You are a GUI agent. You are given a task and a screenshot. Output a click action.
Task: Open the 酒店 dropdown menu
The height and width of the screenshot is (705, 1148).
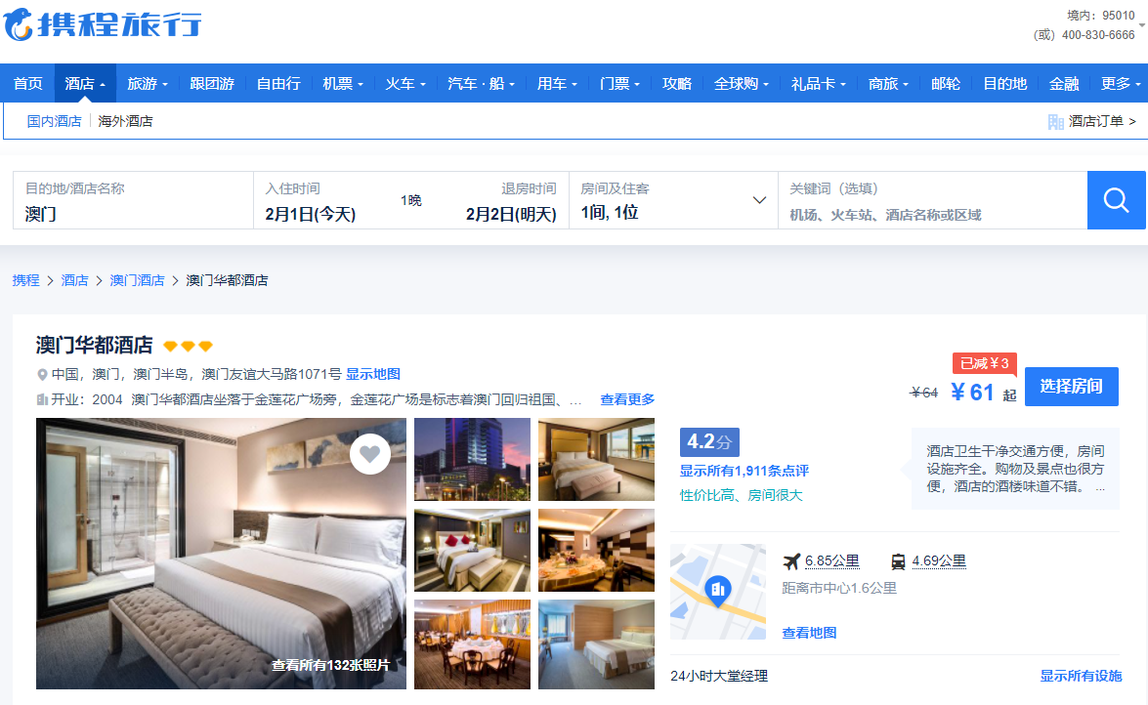85,83
